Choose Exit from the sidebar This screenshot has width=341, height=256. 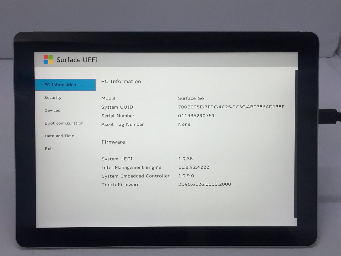pos(49,149)
